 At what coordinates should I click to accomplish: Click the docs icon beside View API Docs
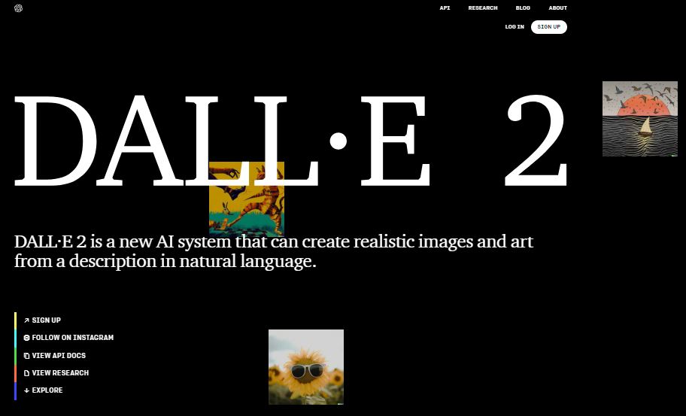[26, 356]
